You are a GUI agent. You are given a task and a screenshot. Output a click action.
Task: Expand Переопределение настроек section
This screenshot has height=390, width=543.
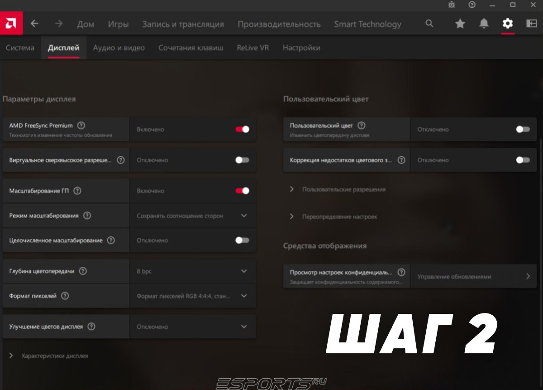[x=333, y=217]
